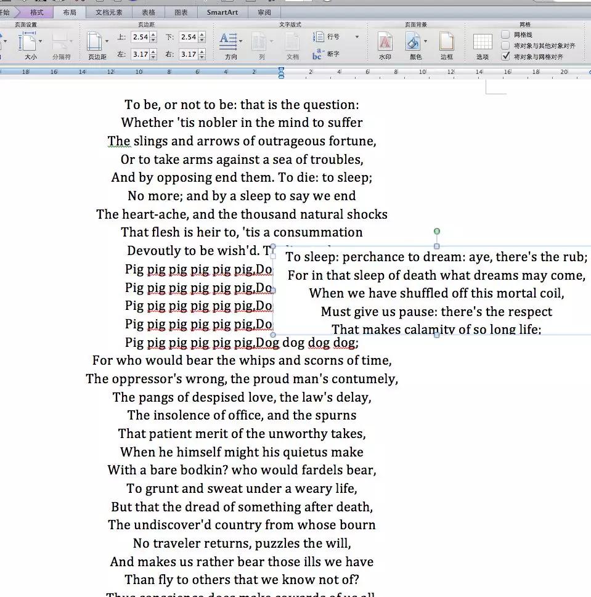Click the 文档 document icon
Screen dimensions: 591x597
[x=293, y=42]
